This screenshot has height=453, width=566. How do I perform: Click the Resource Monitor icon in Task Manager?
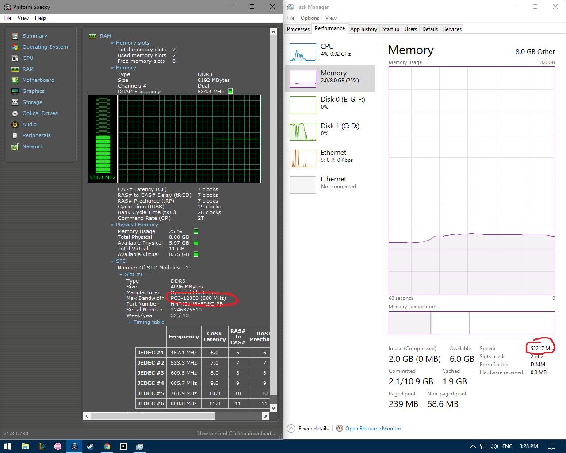pos(340,428)
